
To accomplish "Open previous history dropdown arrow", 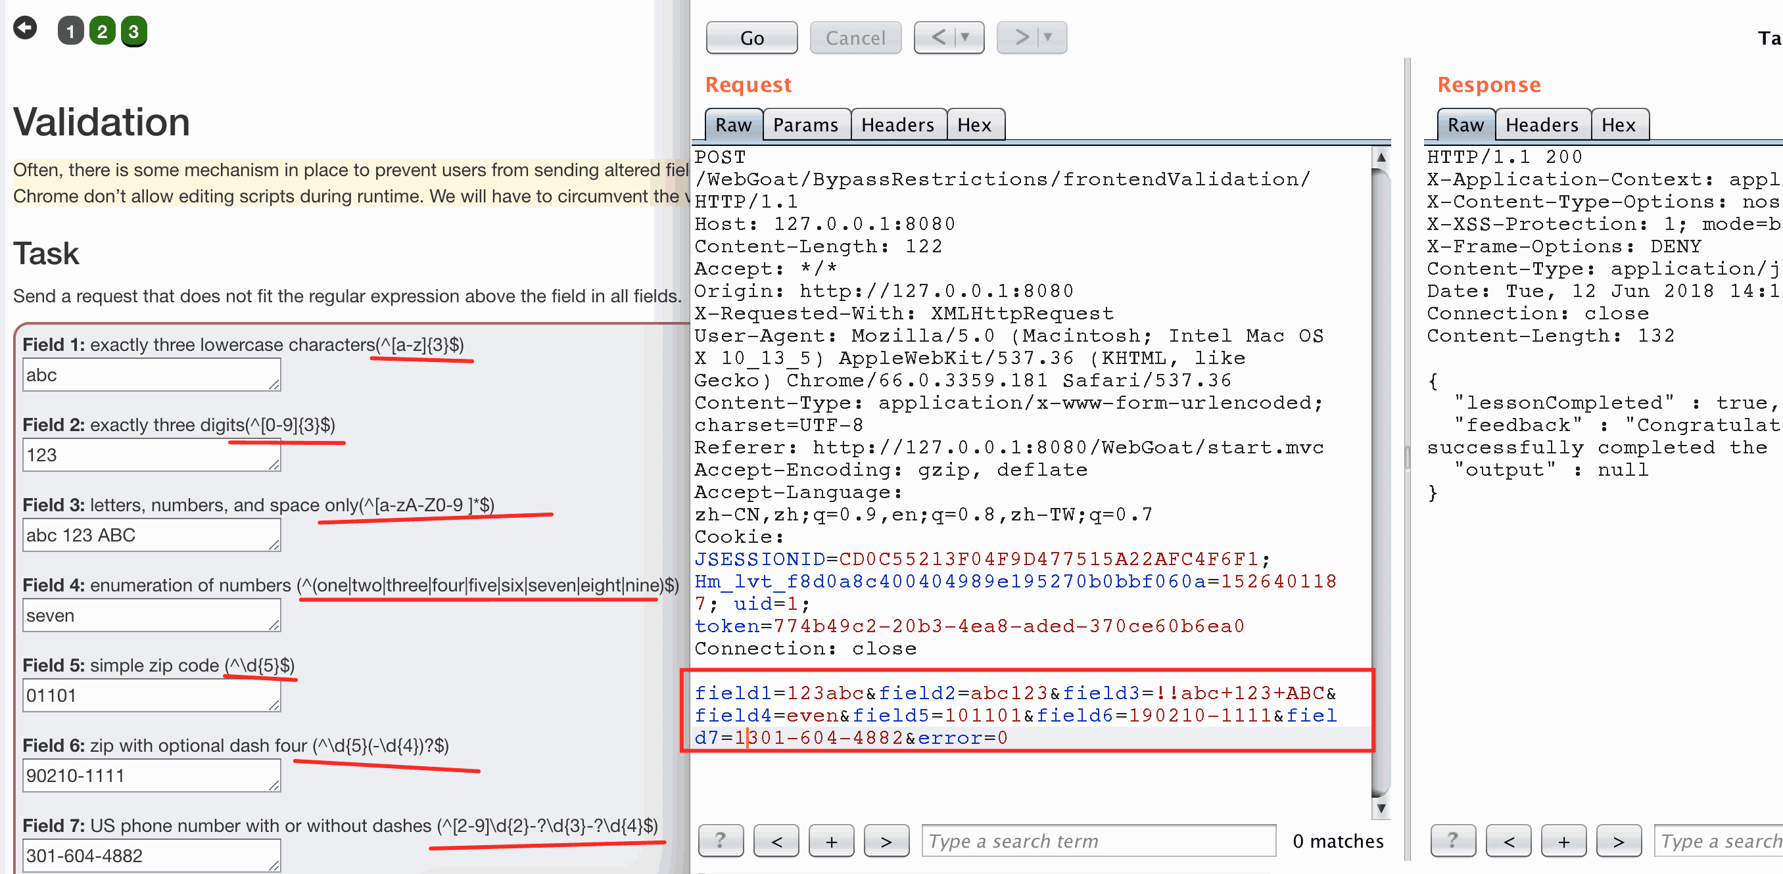I will [x=966, y=37].
